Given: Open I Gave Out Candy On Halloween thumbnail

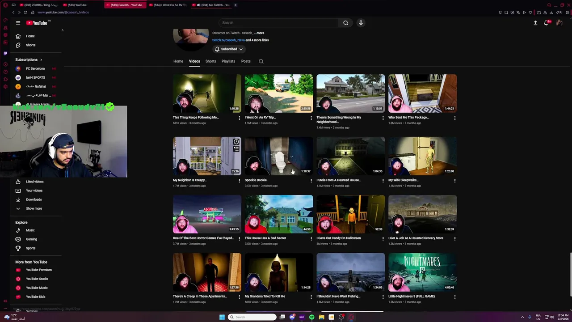Looking at the screenshot, I should click(350, 214).
